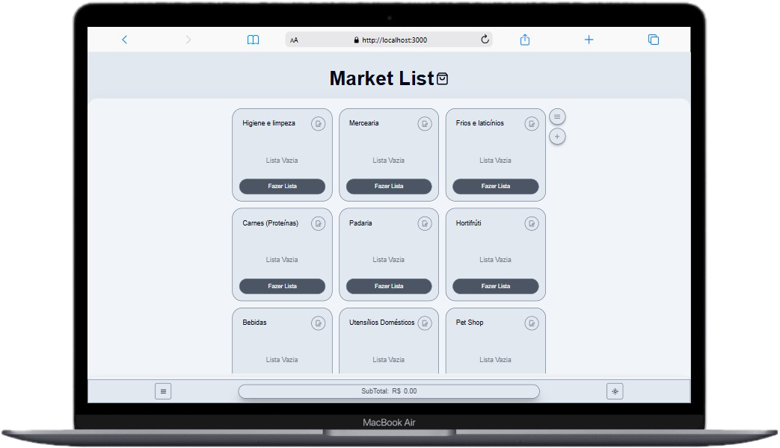Open edit icon on Frios e laticínios card
Viewport: 780px width, 448px height.
[532, 124]
